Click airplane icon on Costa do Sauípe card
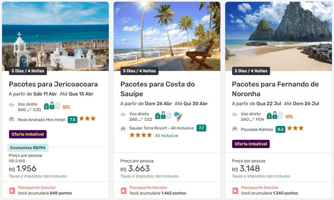 pos(123,115)
